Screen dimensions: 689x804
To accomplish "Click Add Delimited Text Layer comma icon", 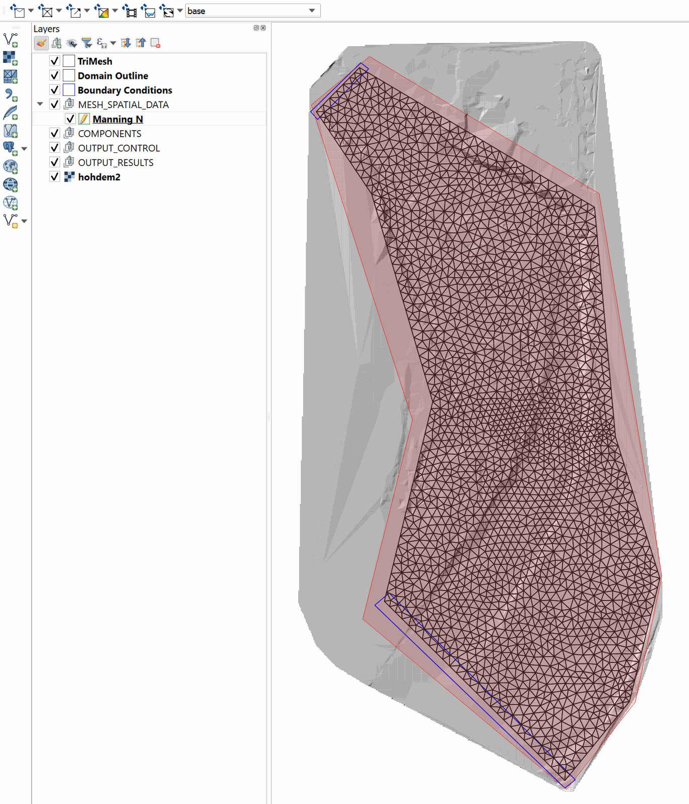I will pos(10,94).
